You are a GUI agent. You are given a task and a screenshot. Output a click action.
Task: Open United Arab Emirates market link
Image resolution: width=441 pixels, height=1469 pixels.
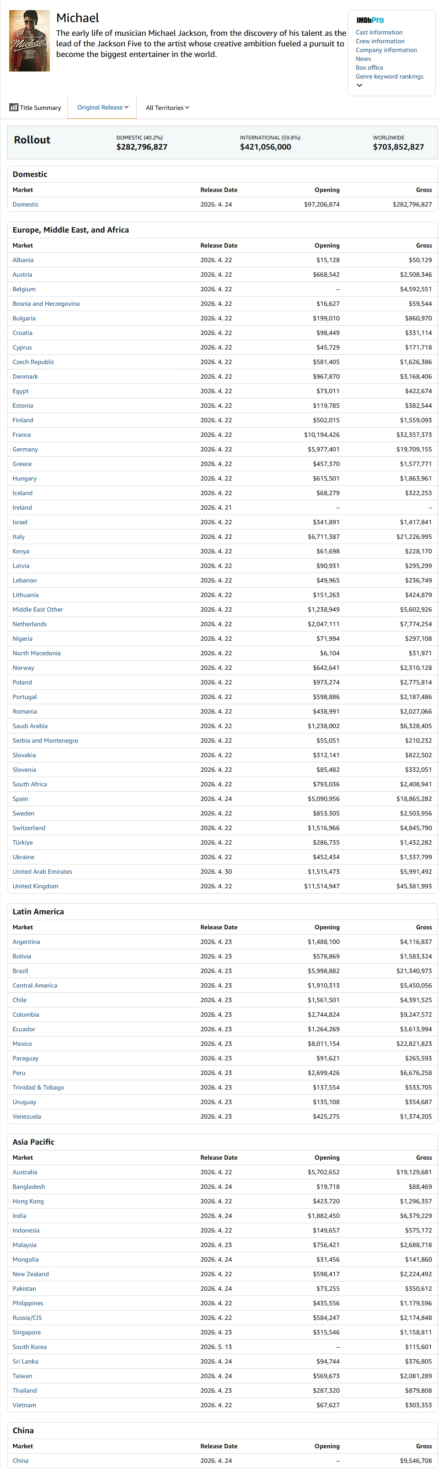click(x=42, y=872)
